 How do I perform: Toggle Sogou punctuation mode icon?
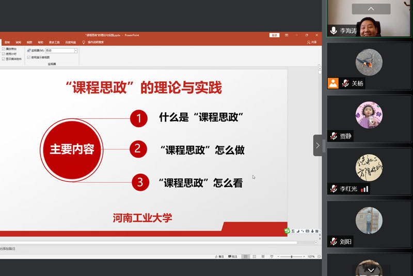click(x=303, y=231)
